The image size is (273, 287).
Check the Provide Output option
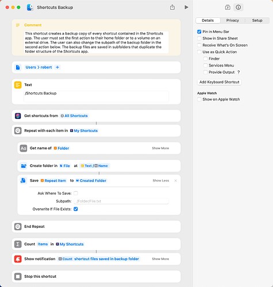click(205, 72)
